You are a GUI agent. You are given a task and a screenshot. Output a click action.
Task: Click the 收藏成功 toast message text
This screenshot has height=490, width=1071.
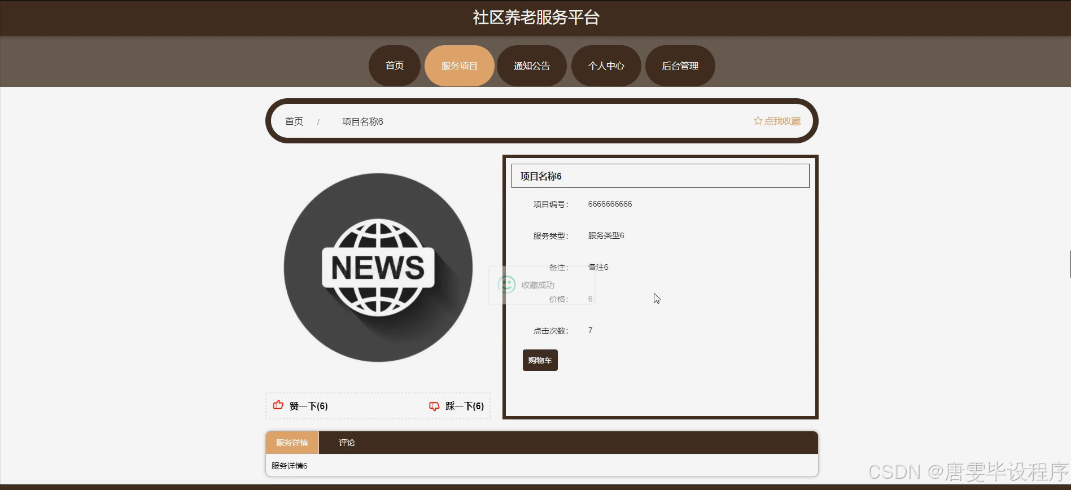(x=537, y=285)
